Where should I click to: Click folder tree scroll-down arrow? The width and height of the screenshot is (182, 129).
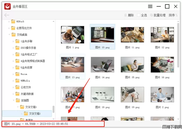[x=53, y=119]
